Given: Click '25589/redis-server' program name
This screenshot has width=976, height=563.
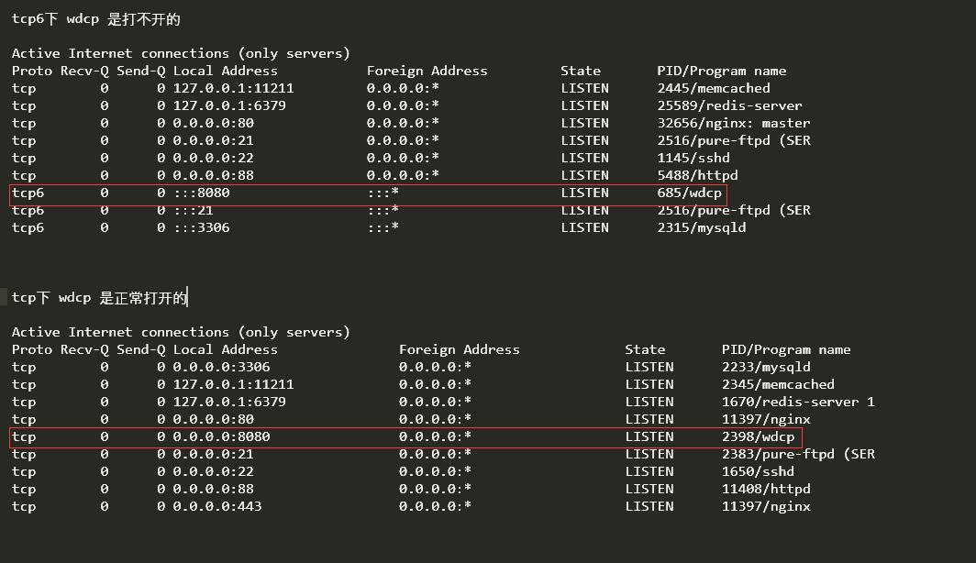Looking at the screenshot, I should (x=729, y=106).
